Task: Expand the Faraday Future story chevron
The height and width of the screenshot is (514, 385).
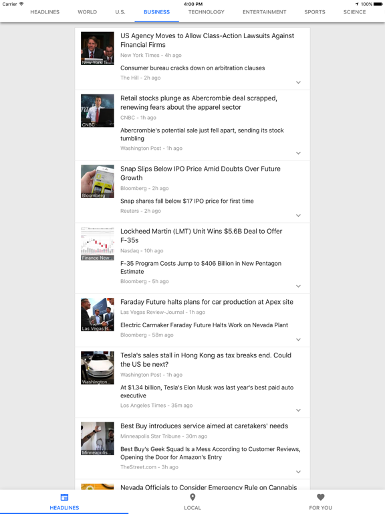Action: pos(298,339)
